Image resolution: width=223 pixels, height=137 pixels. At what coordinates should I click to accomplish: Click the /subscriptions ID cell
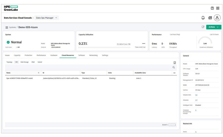click(61, 78)
